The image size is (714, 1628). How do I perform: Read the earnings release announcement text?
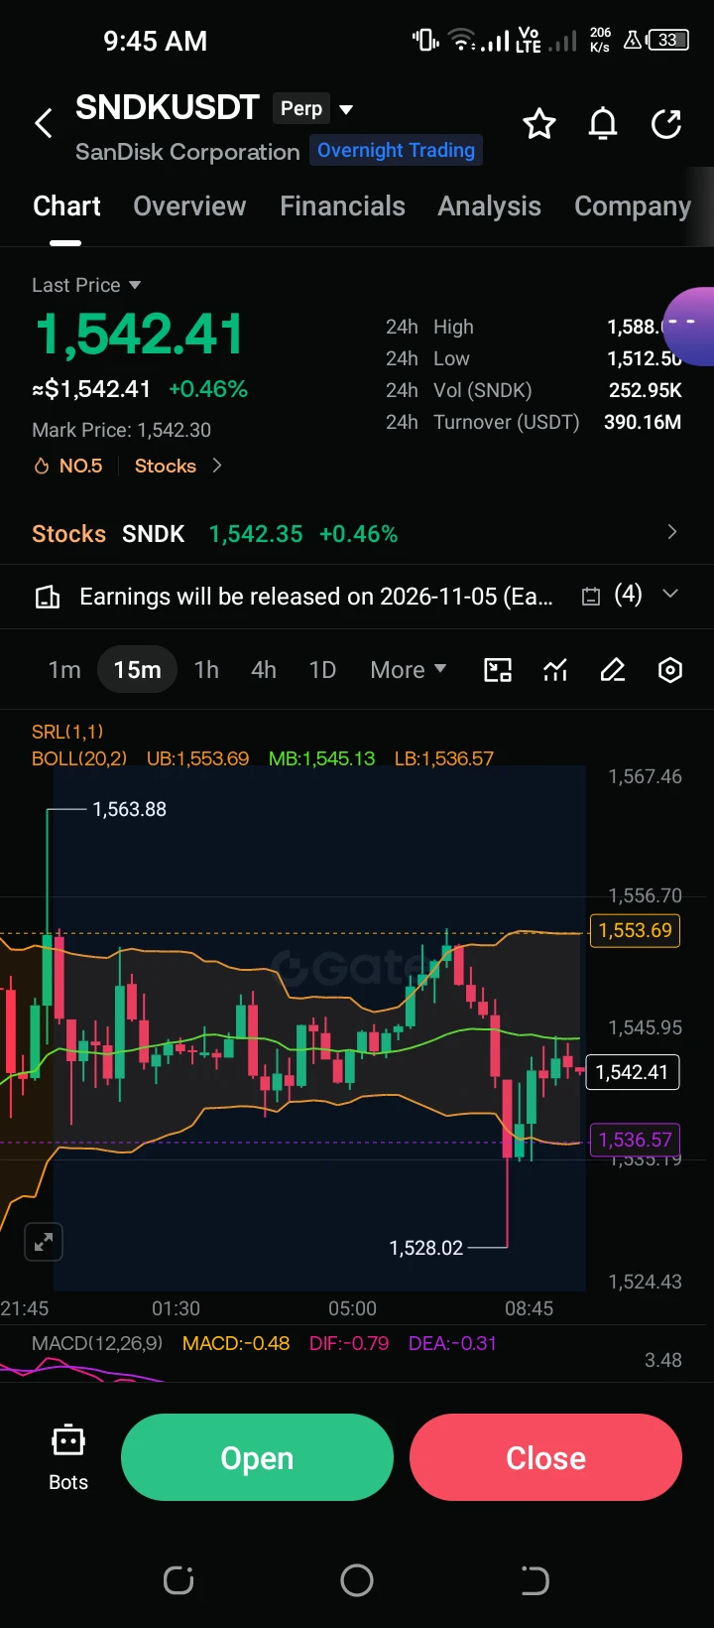316,597
